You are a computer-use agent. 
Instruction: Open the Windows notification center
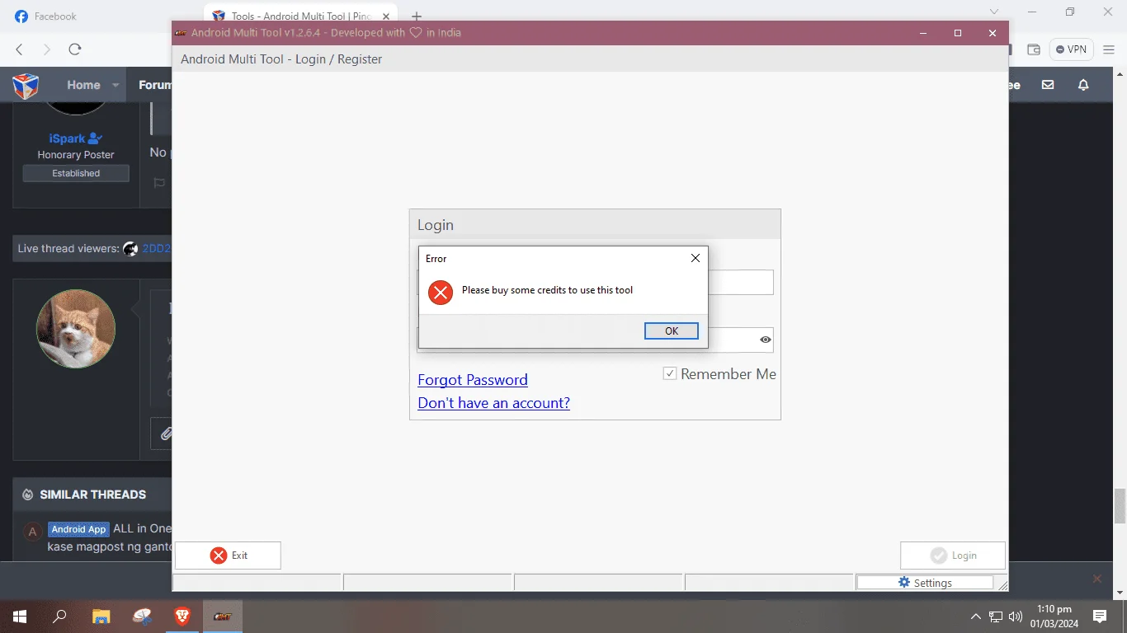coord(1100,617)
